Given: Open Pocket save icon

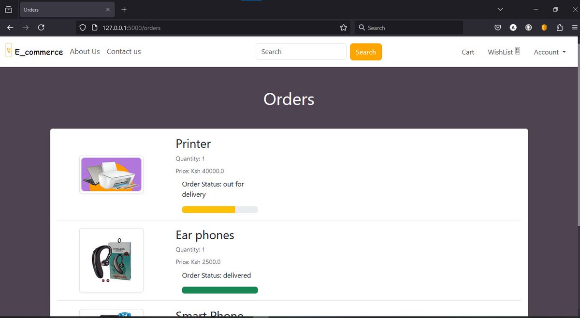Looking at the screenshot, I should pyautogui.click(x=498, y=28).
